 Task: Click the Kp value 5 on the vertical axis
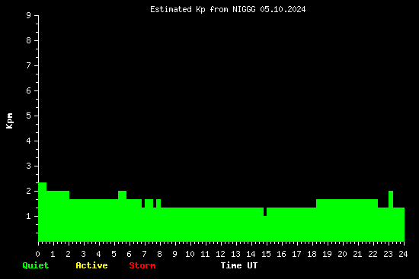pyautogui.click(x=29, y=116)
